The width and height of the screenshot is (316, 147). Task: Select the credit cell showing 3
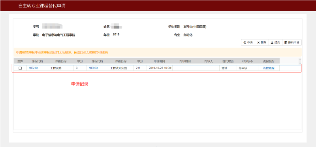pos(80,68)
